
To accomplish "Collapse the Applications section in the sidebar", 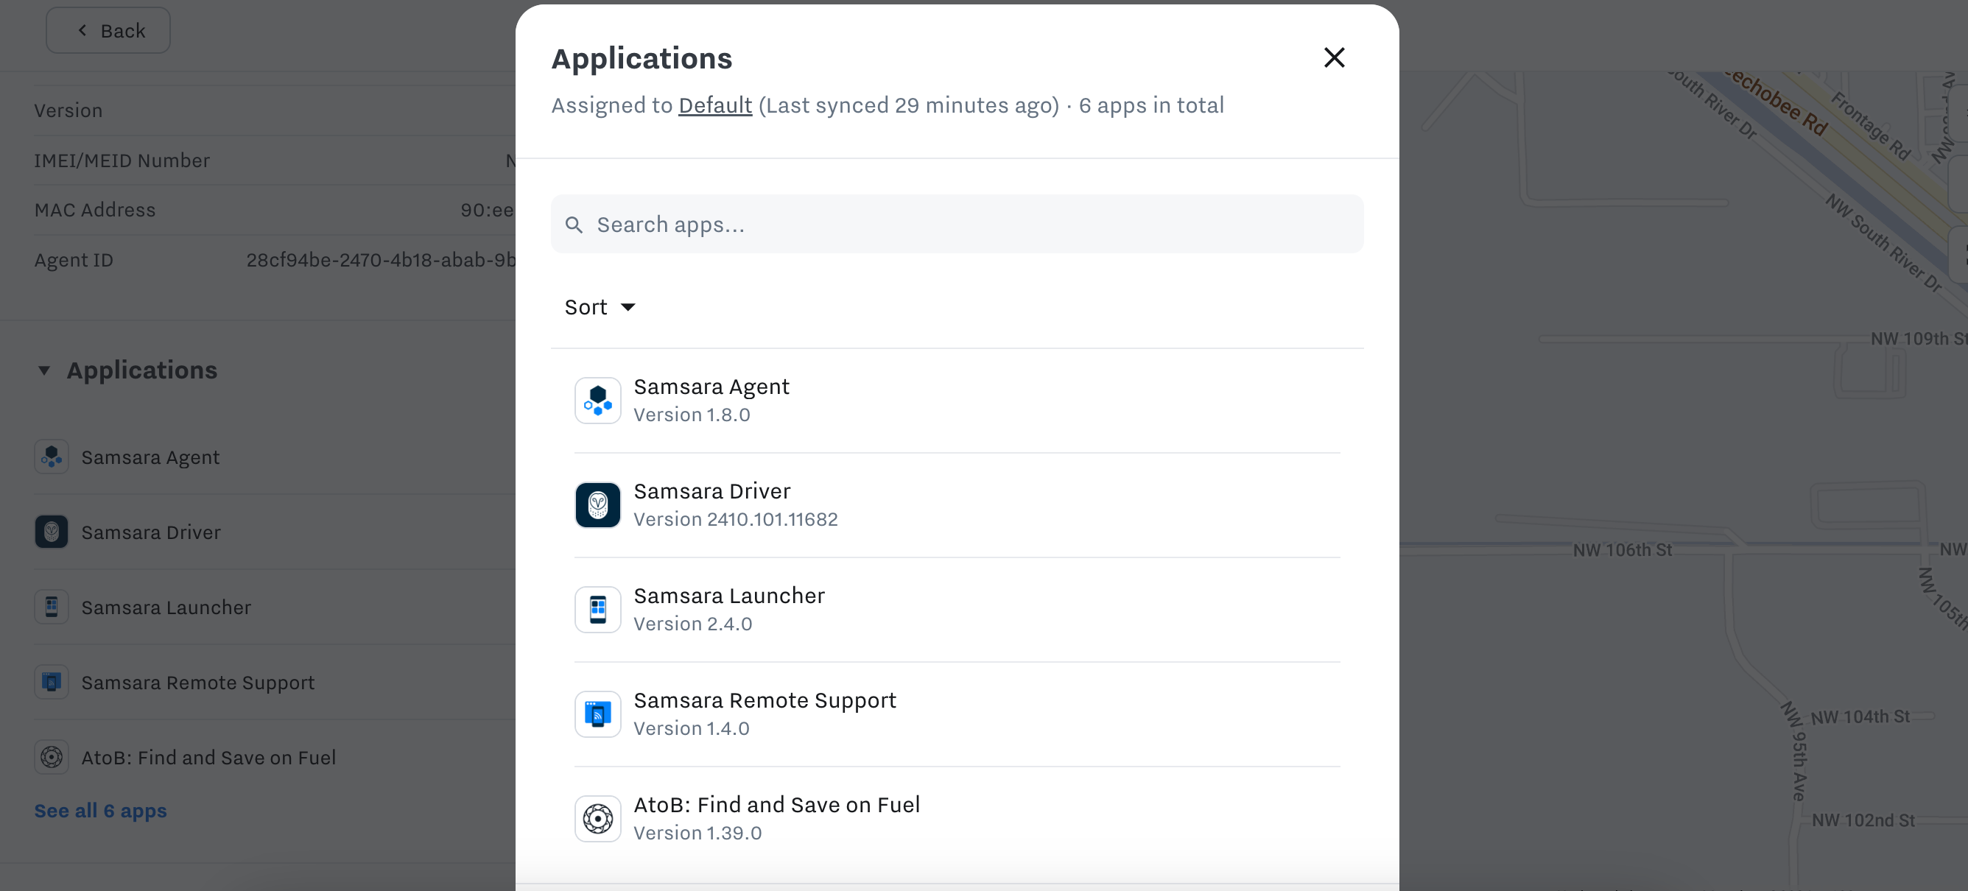I will (44, 371).
